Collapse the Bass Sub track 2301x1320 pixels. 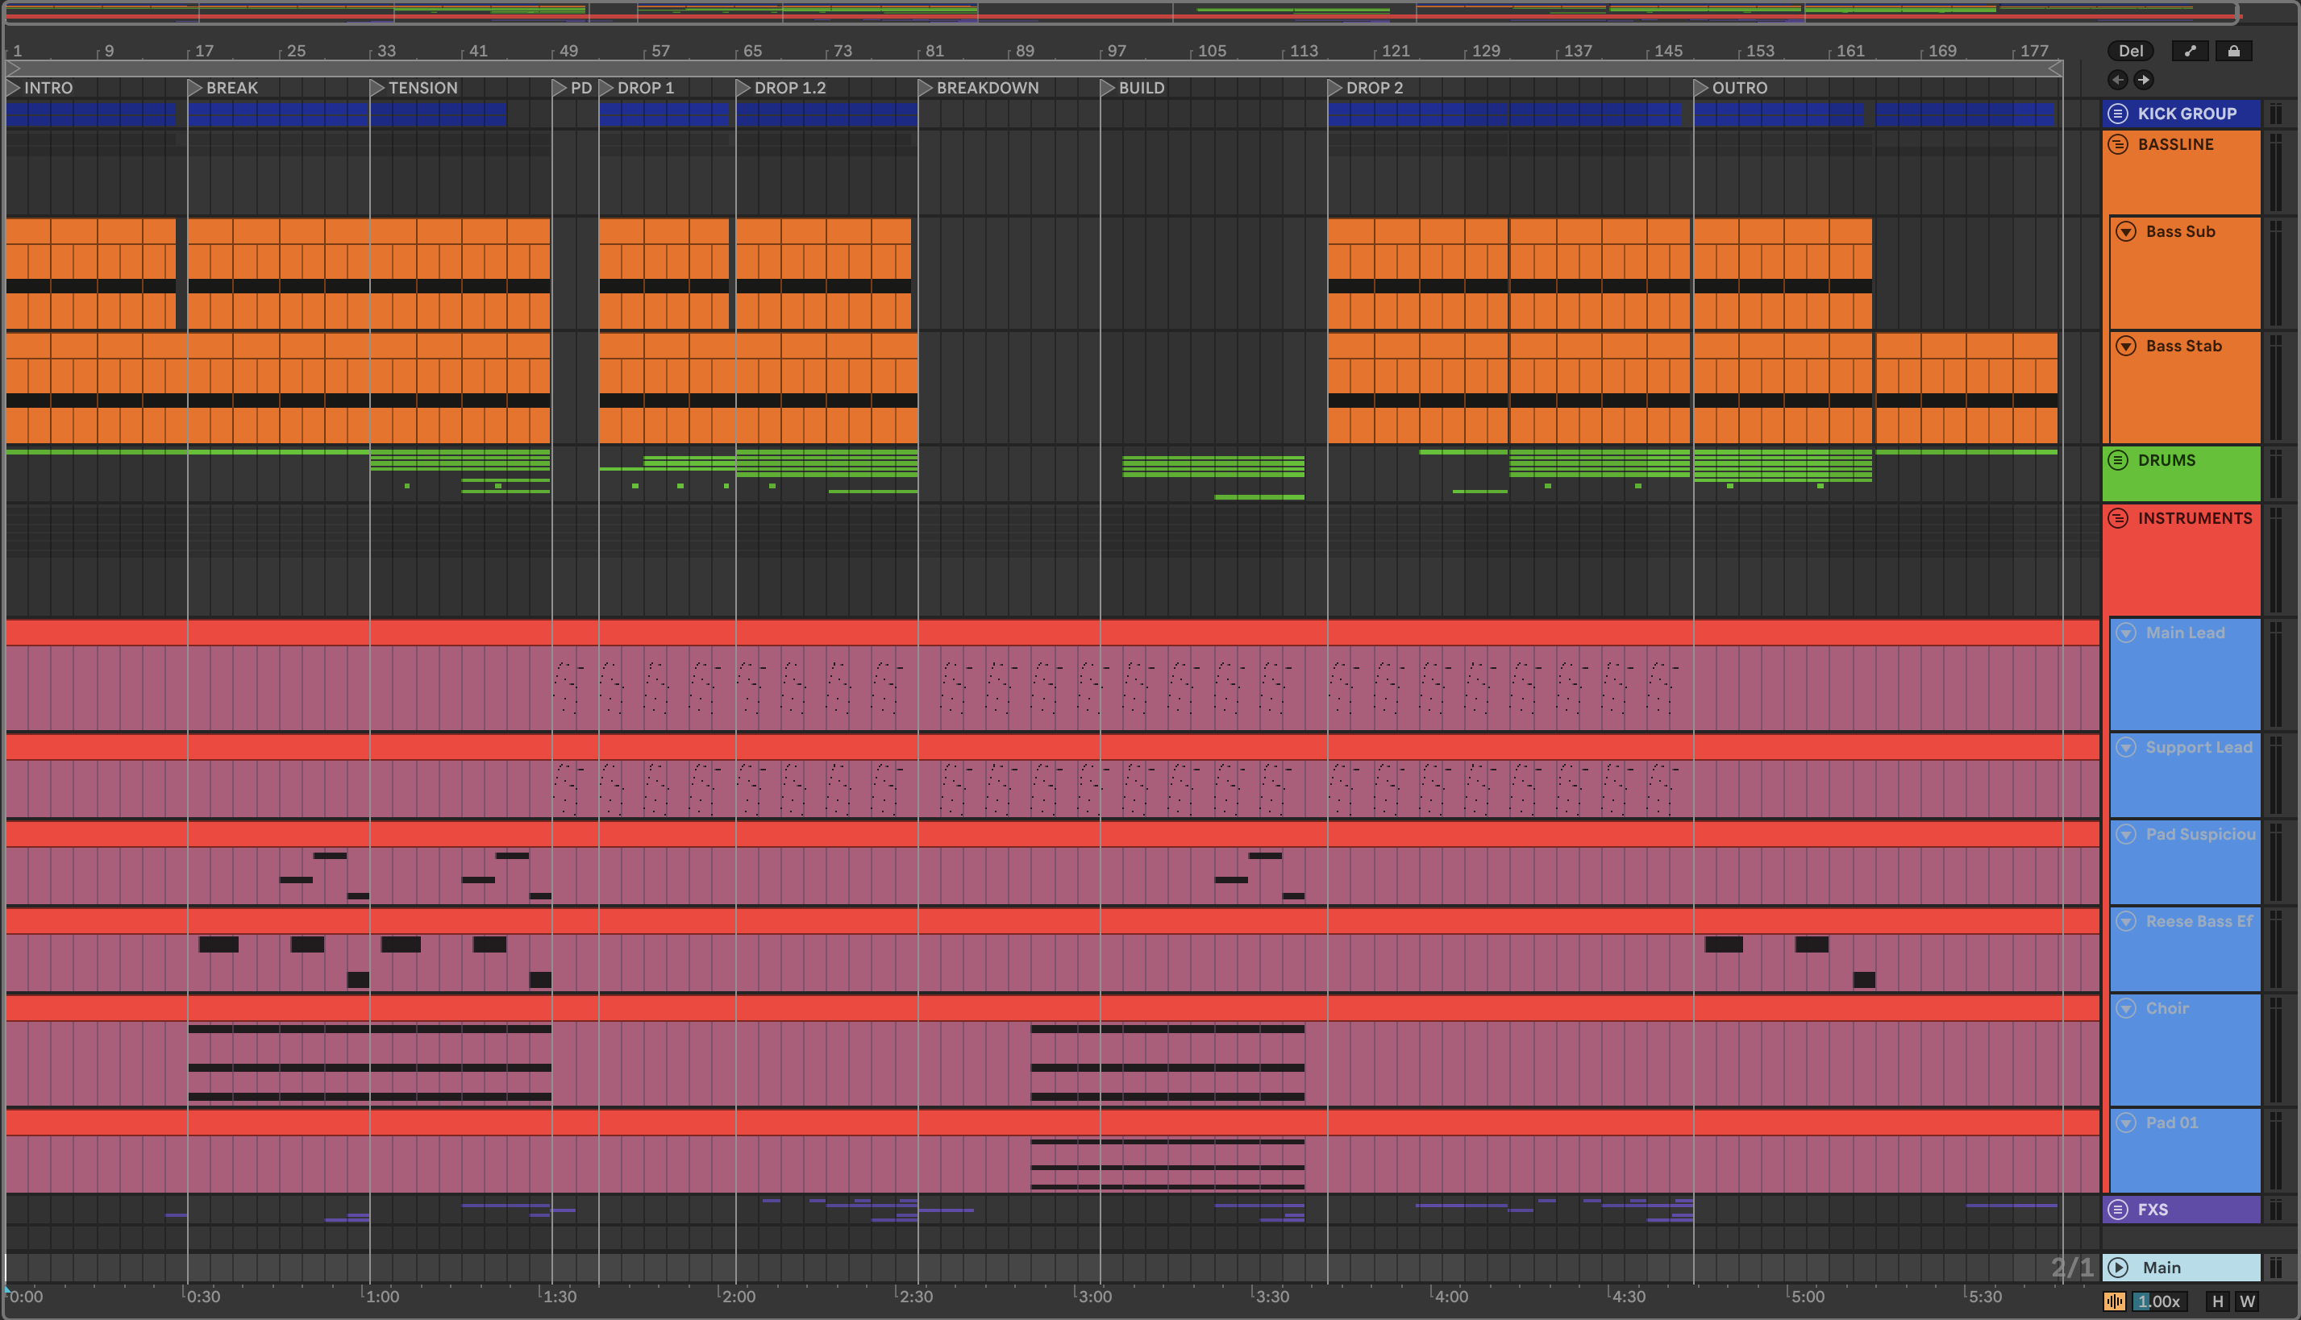tap(2126, 232)
